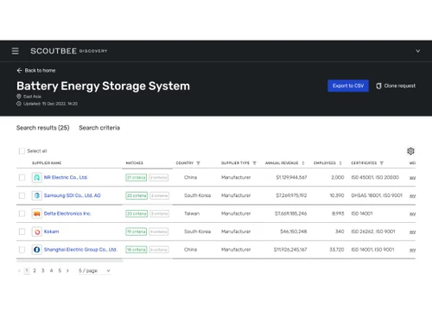Screen dimensions: 432x324
Task: Open Kokam supplier link
Action: 51,232
